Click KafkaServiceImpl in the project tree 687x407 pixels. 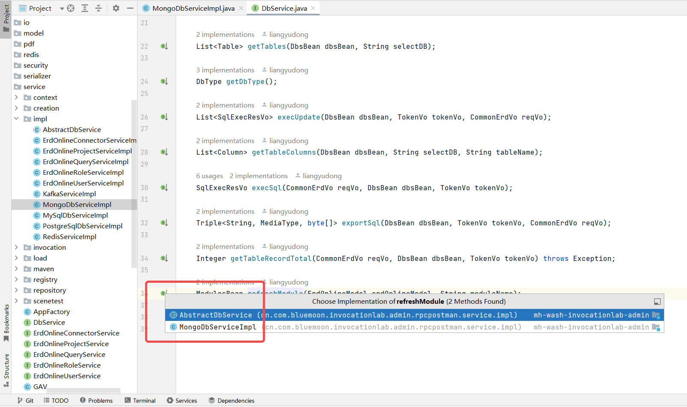69,194
